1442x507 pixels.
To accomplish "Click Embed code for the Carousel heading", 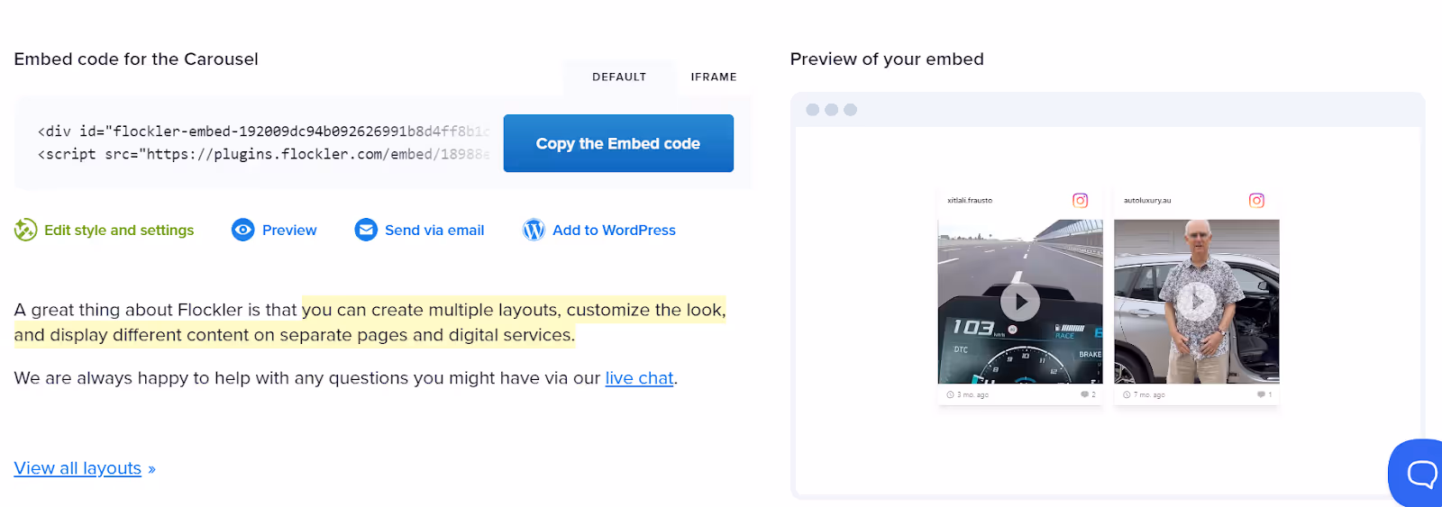I will tap(136, 59).
